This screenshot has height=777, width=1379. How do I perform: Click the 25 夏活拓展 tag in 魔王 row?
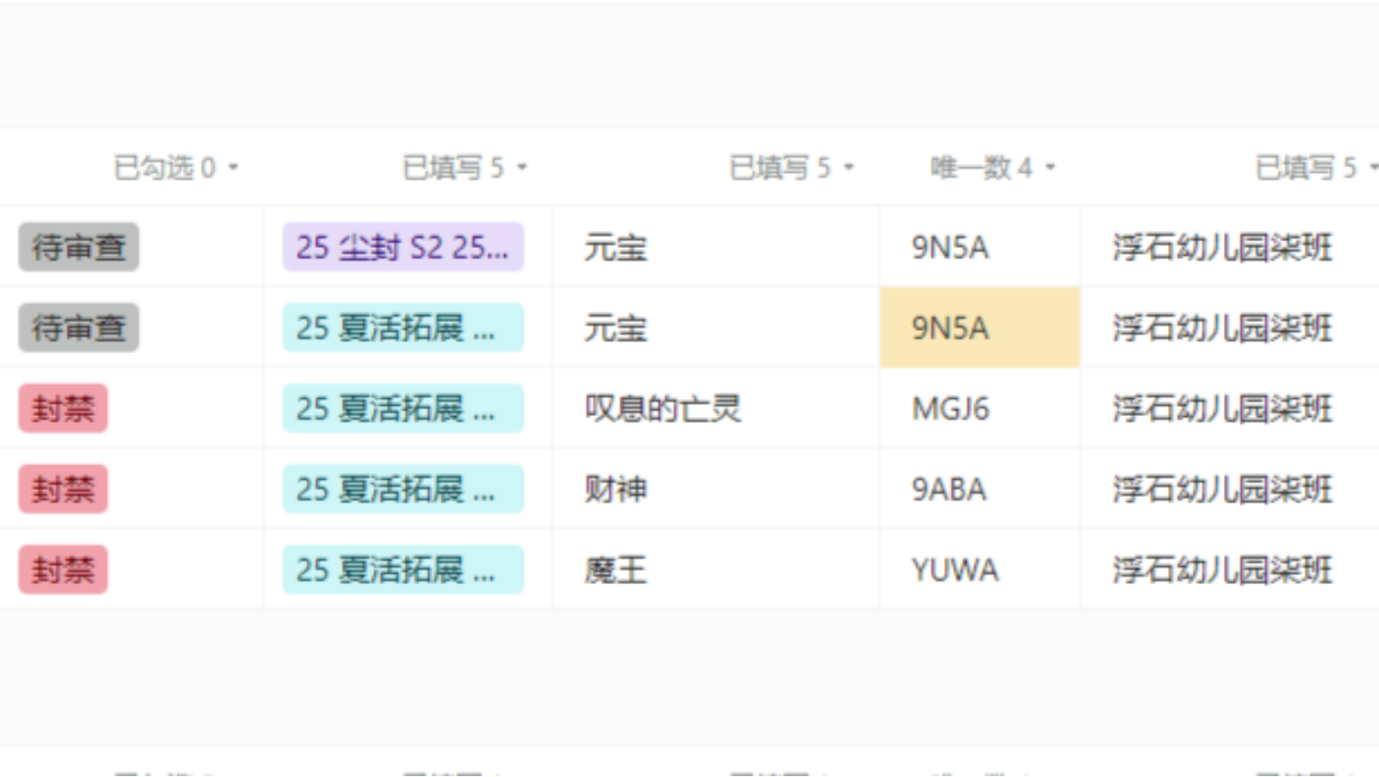tap(402, 569)
